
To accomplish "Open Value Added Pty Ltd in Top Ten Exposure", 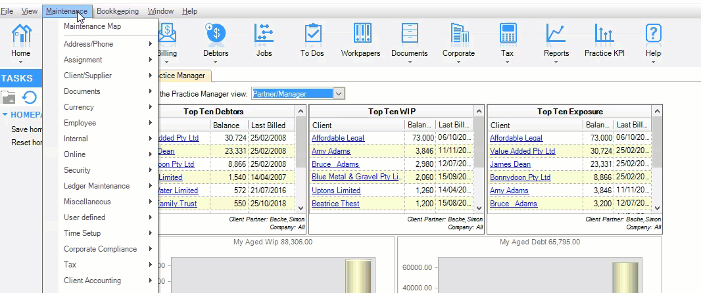I will pyautogui.click(x=522, y=151).
